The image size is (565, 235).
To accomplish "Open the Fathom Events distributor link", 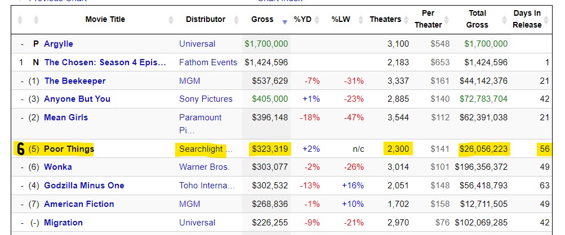I will click(208, 62).
